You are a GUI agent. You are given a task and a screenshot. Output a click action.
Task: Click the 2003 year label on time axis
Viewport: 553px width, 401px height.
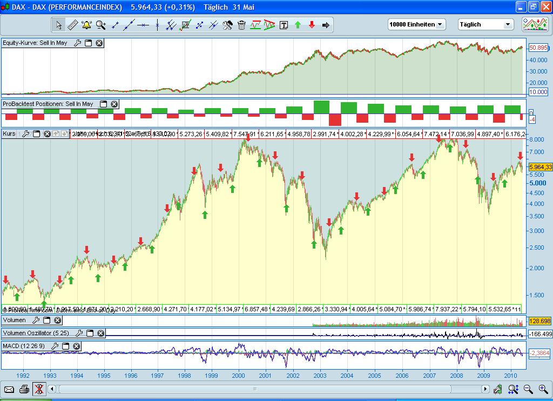pos(320,376)
